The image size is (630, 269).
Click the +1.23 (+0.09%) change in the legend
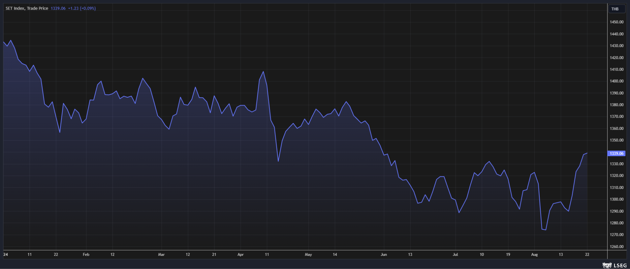(82, 8)
